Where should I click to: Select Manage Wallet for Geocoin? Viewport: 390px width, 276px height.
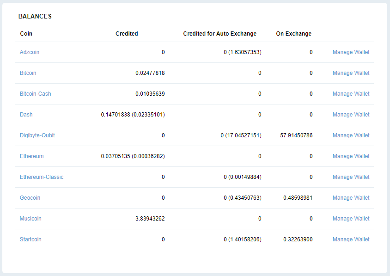(351, 198)
